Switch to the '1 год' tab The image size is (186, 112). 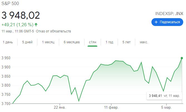(109, 42)
